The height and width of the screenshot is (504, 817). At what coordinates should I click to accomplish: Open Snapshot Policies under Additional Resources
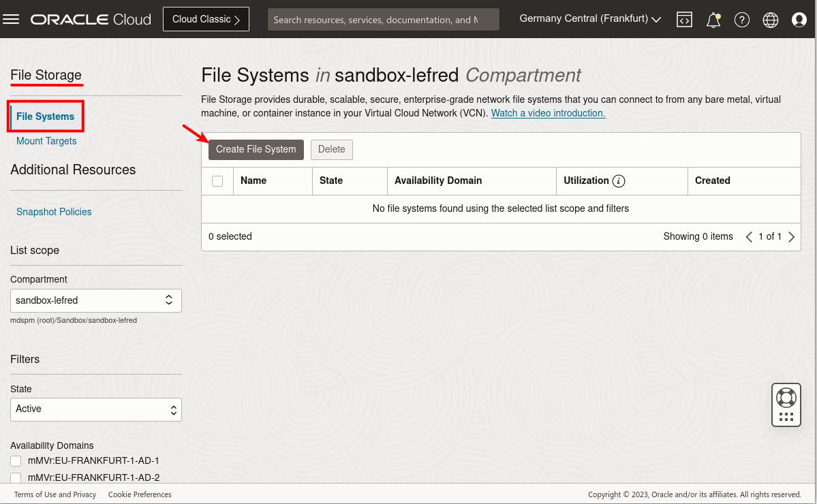54,212
